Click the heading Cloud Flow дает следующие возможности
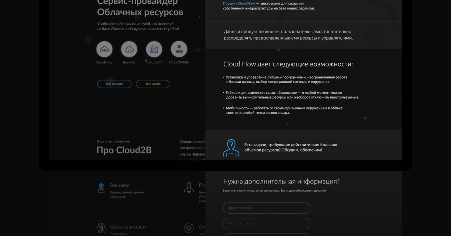Screen dimensions: 451x236 pyautogui.click(x=288, y=64)
